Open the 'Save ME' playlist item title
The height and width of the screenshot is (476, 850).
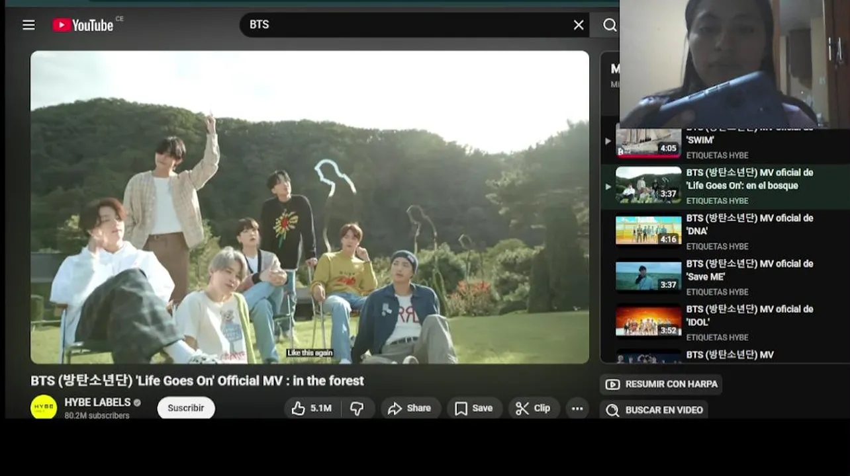tap(749, 270)
